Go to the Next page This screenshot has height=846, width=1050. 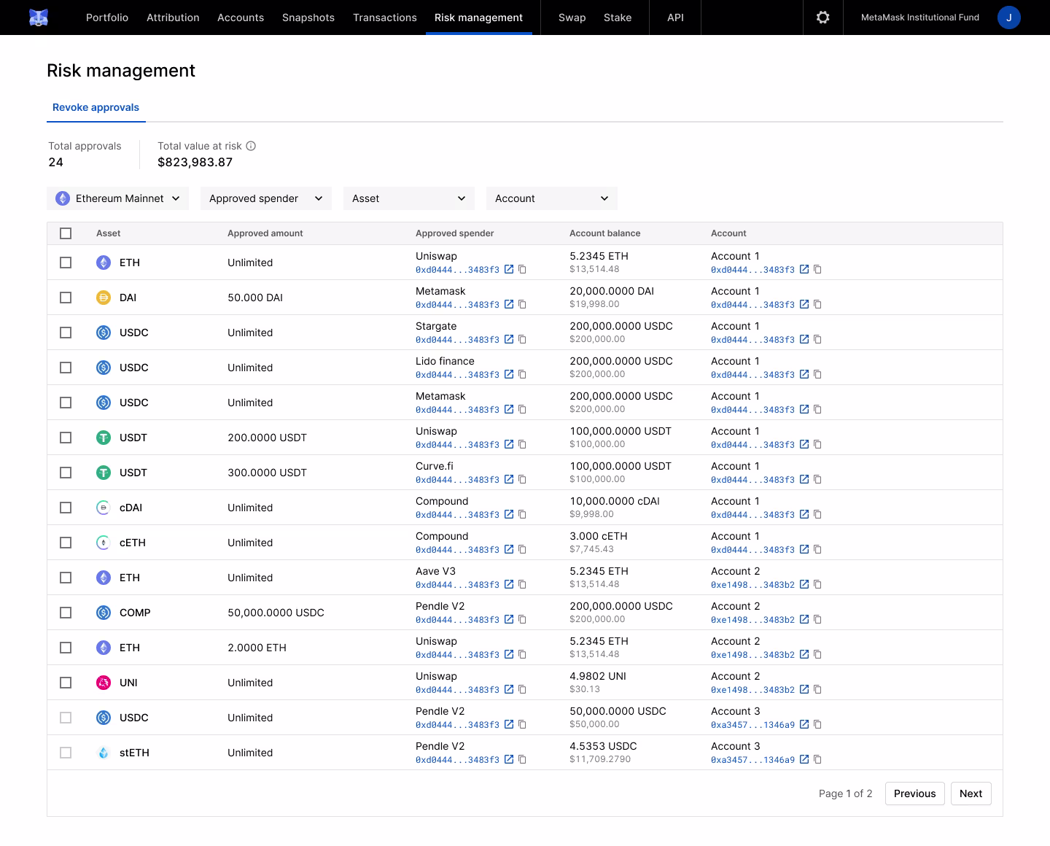tap(971, 793)
